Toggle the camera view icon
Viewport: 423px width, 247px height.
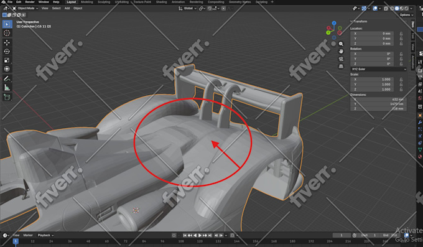click(x=341, y=59)
